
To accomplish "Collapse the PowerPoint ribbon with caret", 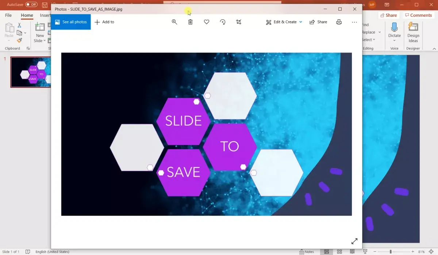I will point(434,49).
